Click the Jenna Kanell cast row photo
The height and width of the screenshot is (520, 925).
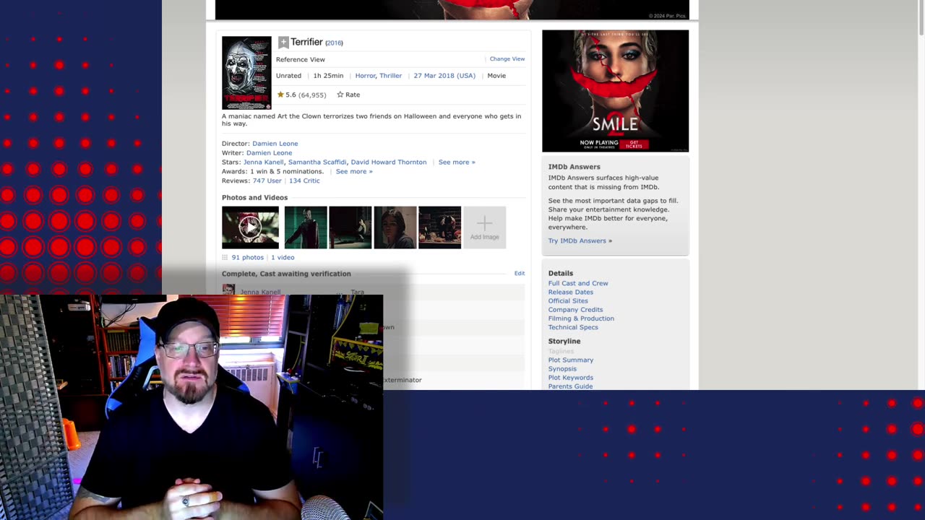(228, 290)
